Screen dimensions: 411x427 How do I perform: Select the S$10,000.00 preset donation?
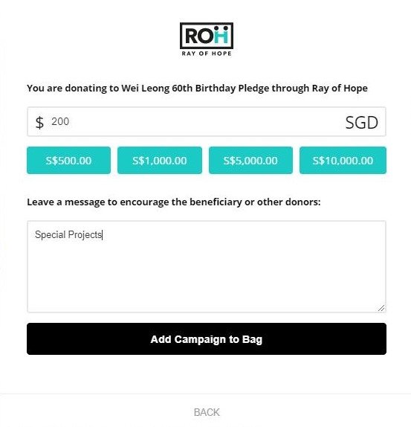coord(343,160)
